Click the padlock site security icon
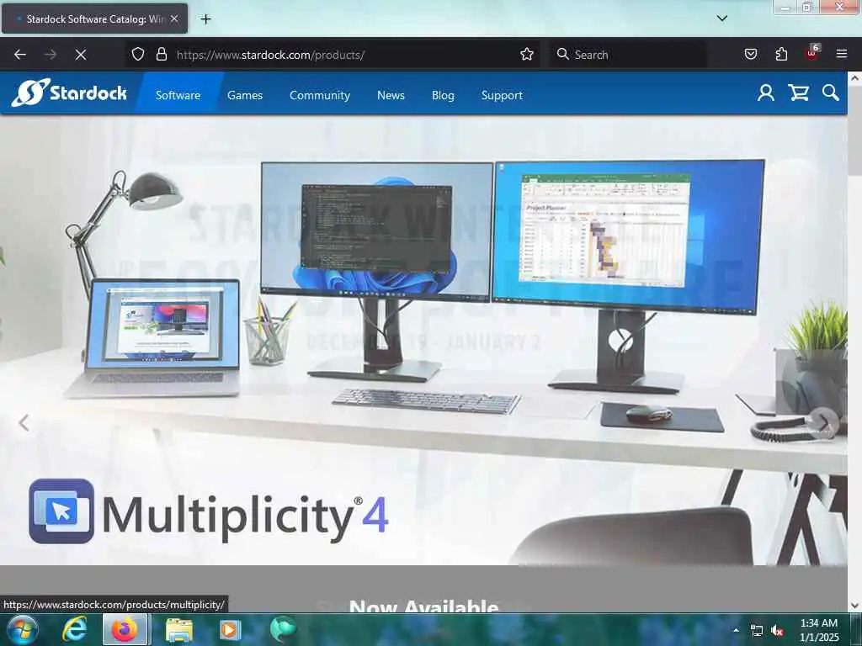Image resolution: width=862 pixels, height=646 pixels. (161, 55)
